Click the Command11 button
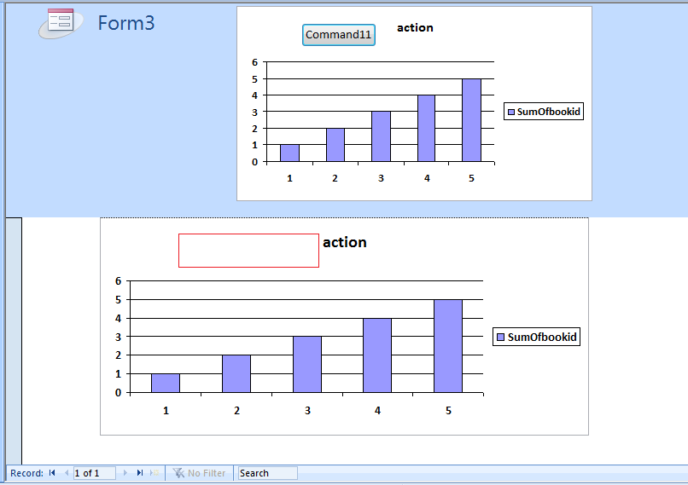688x485 pixels. (x=338, y=35)
